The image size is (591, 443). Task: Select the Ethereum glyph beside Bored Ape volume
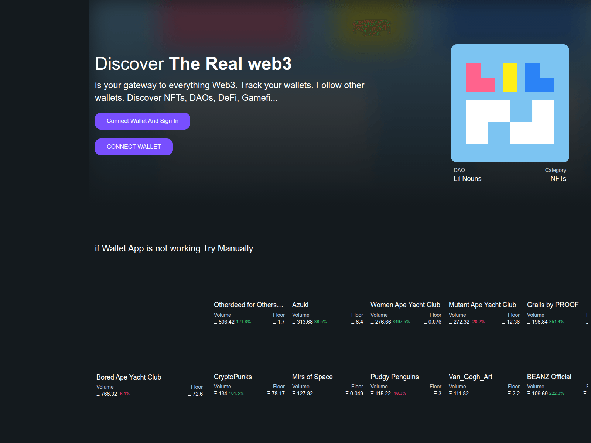98,394
